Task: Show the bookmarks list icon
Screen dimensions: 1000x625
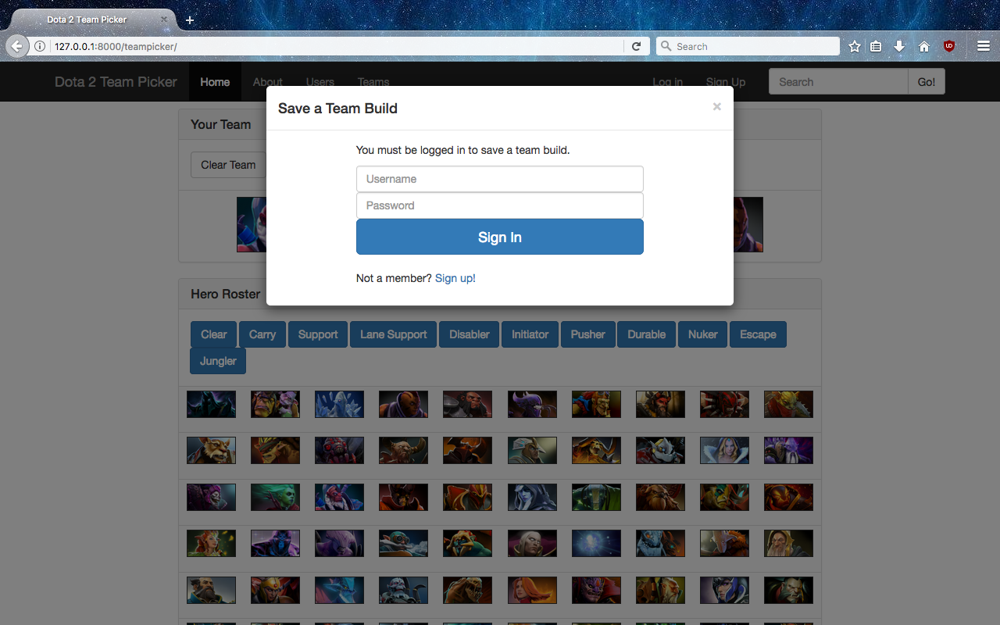Action: [876, 47]
